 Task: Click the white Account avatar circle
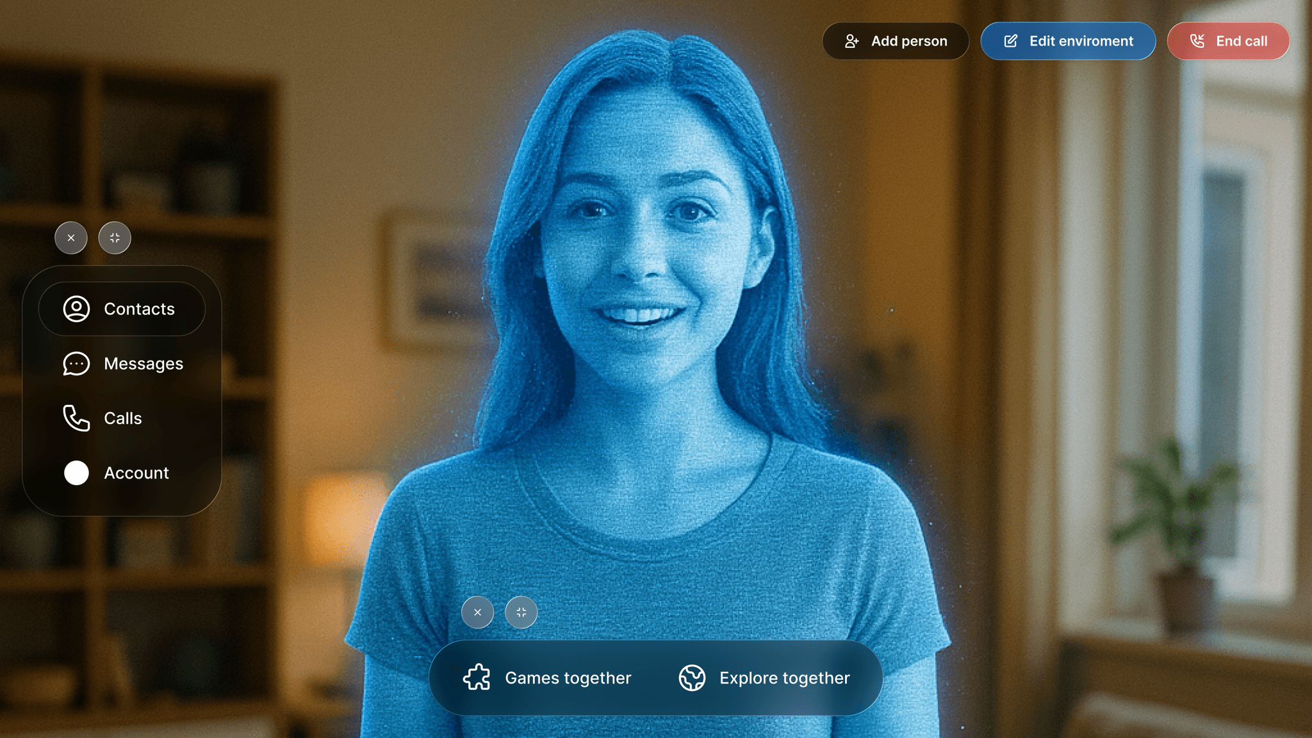(x=76, y=473)
